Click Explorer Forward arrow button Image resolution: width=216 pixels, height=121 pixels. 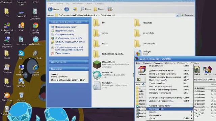pos(66,9)
